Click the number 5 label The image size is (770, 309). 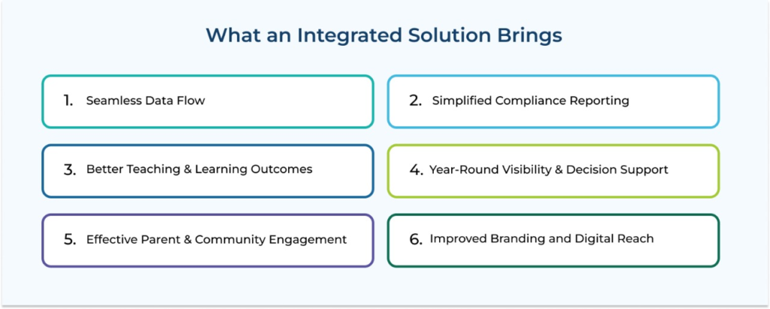tap(70, 240)
